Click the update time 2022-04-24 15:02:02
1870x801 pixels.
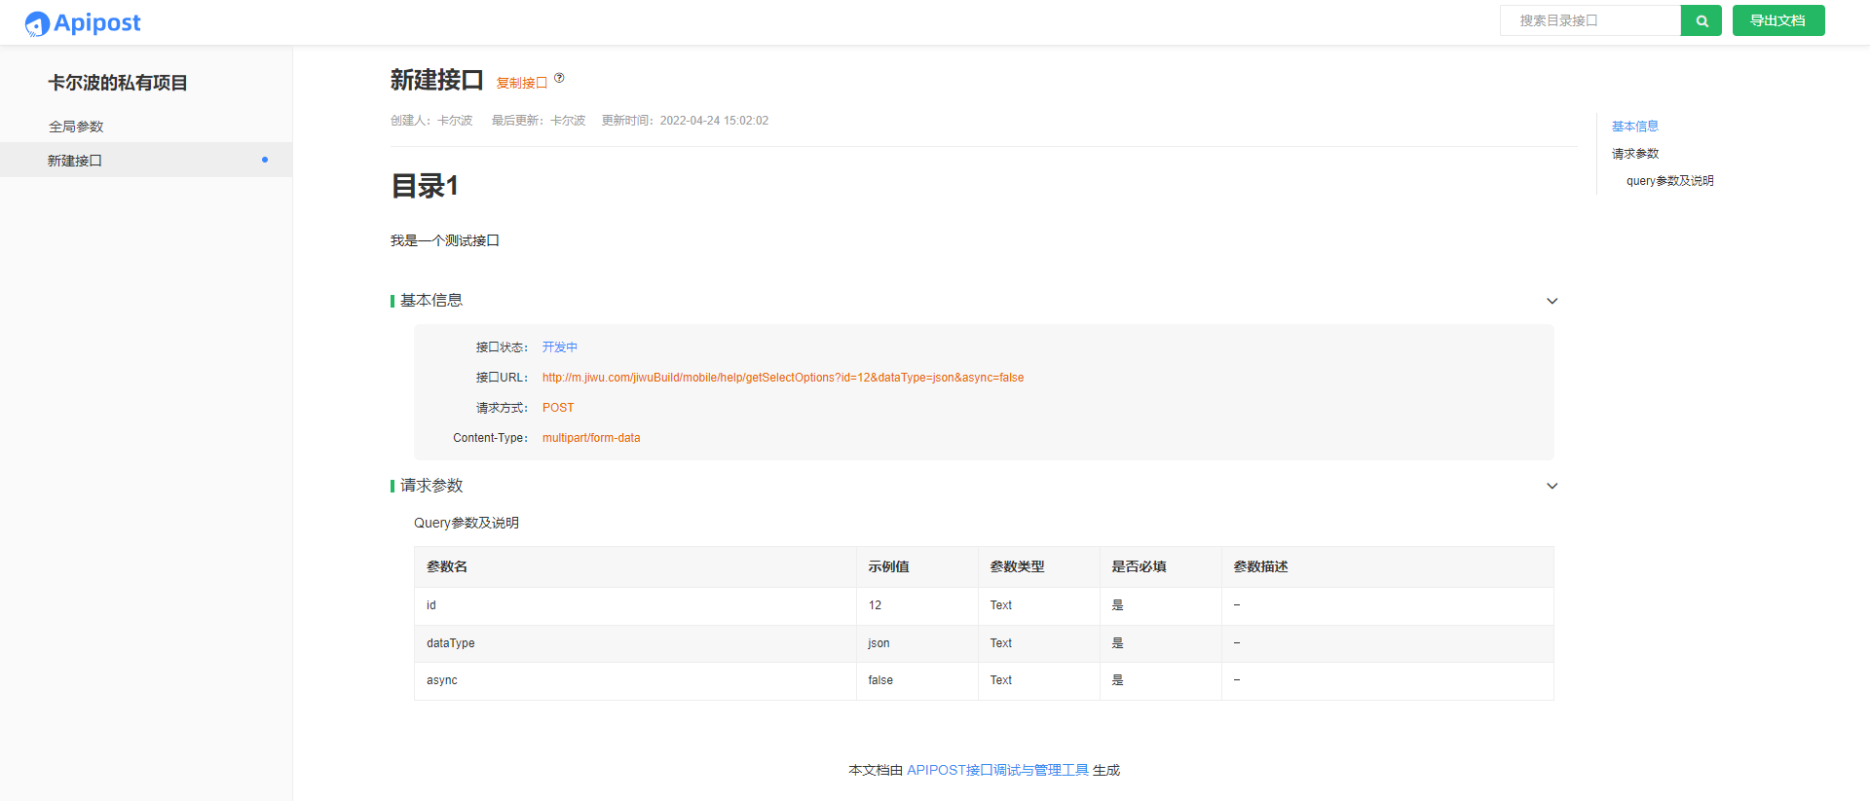pyautogui.click(x=714, y=121)
